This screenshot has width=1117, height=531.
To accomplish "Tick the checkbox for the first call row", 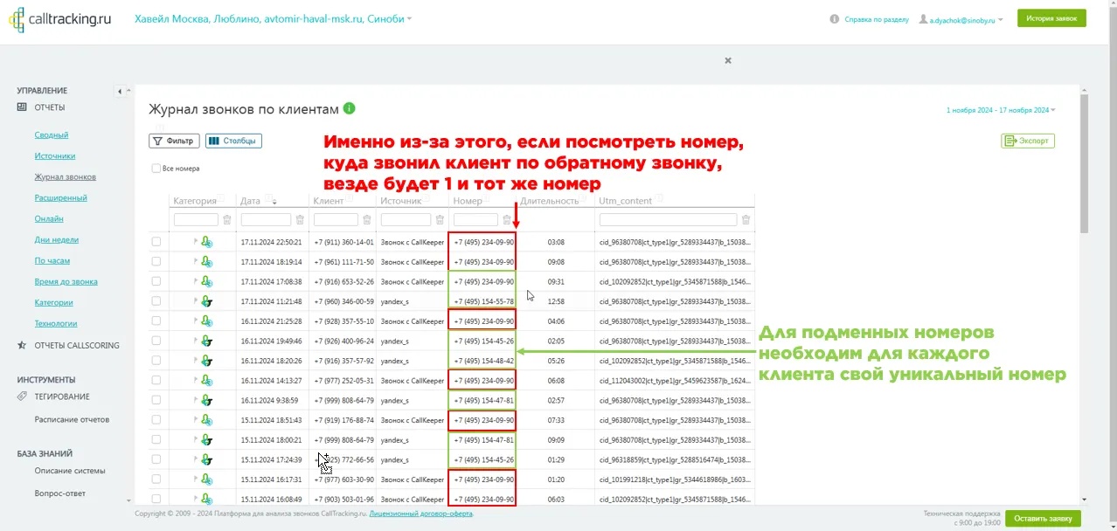I will click(x=156, y=242).
